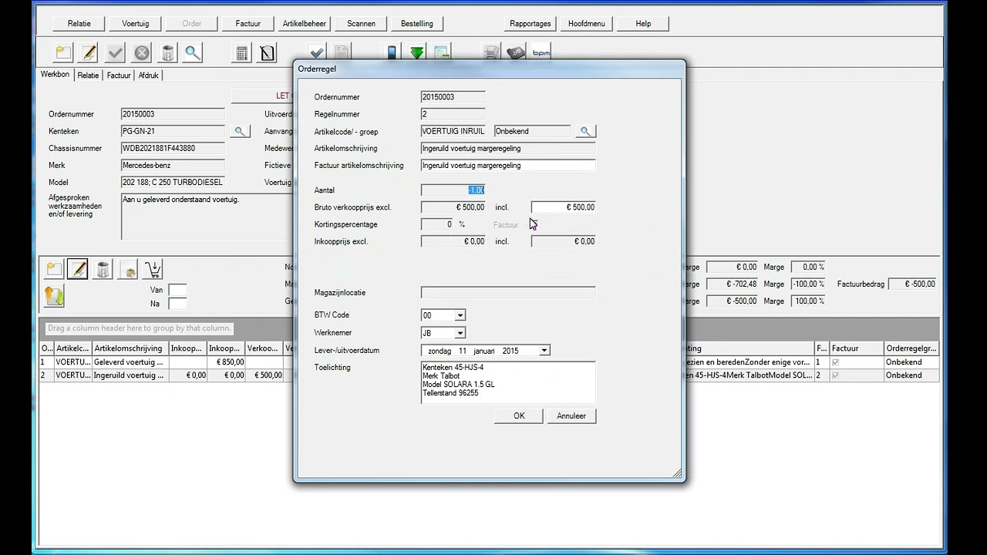The width and height of the screenshot is (987, 555).
Task: Click the Artikelomschrijving column header
Action: [130, 348]
